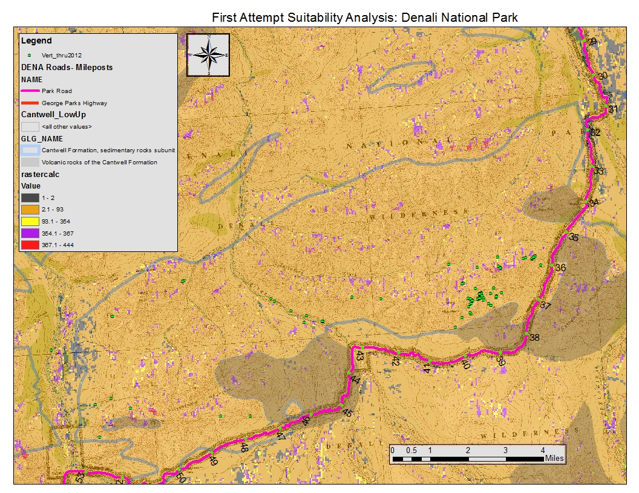The image size is (639, 493).
Task: Pick the yellow 93.1 - 354 swatch
Action: click(30, 221)
